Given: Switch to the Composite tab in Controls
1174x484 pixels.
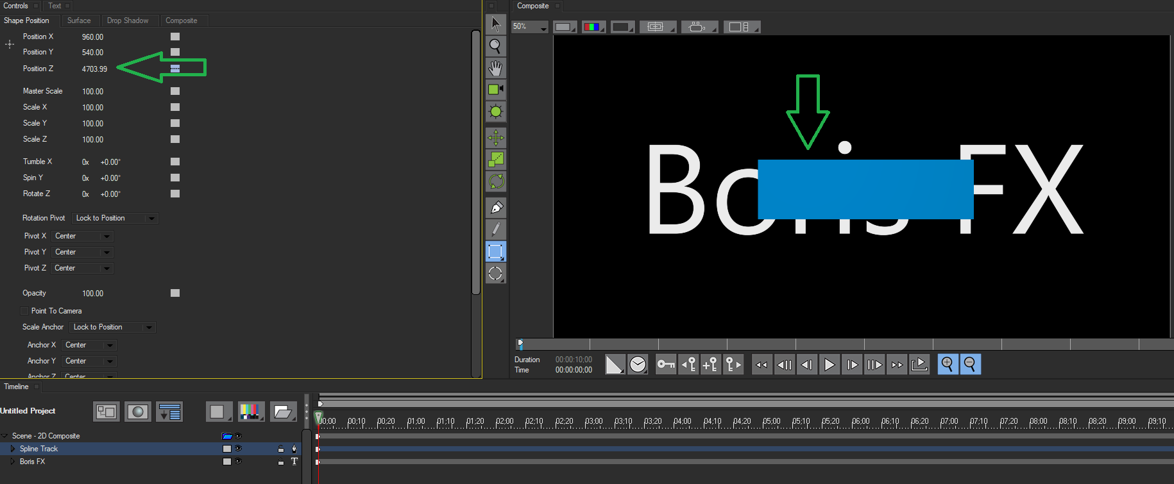Looking at the screenshot, I should [x=182, y=21].
